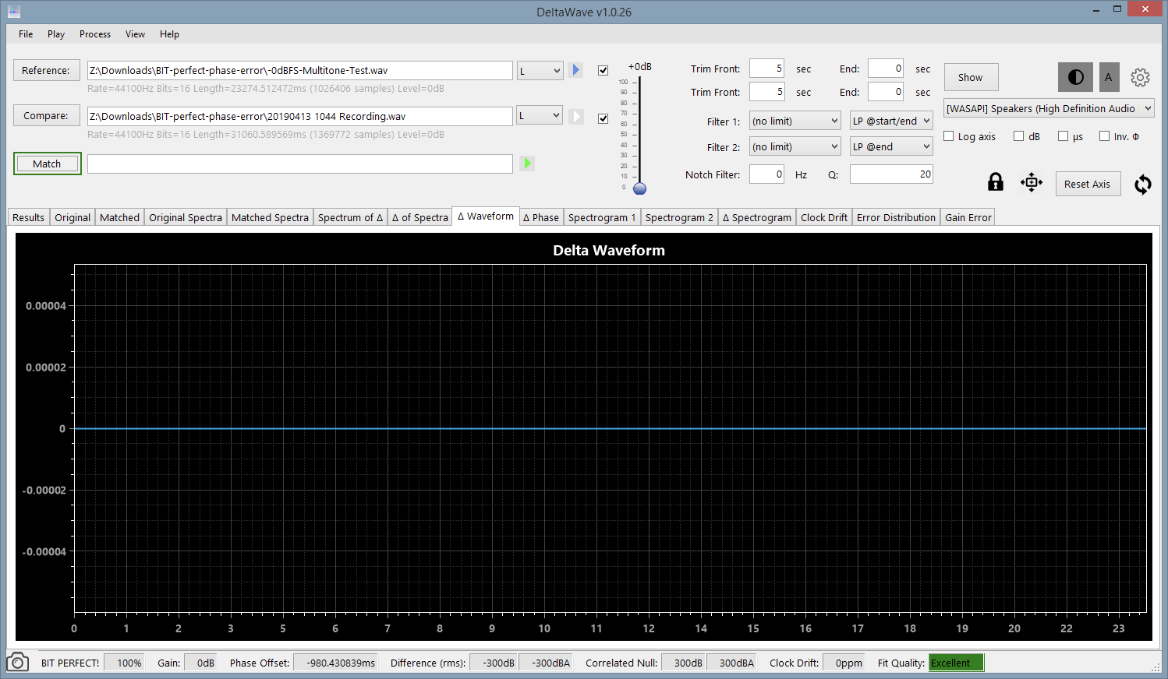Click the compare trim End seconds field
The height and width of the screenshot is (679, 1168).
[886, 92]
